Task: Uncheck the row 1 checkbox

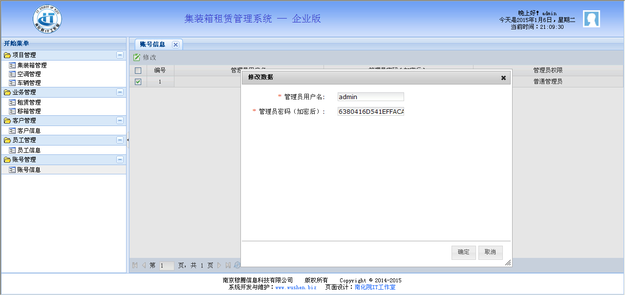Action: pos(138,82)
